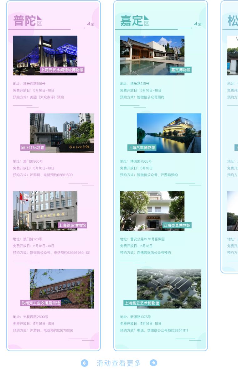Click the 4家 count in 嘉定区 card

click(198, 24)
